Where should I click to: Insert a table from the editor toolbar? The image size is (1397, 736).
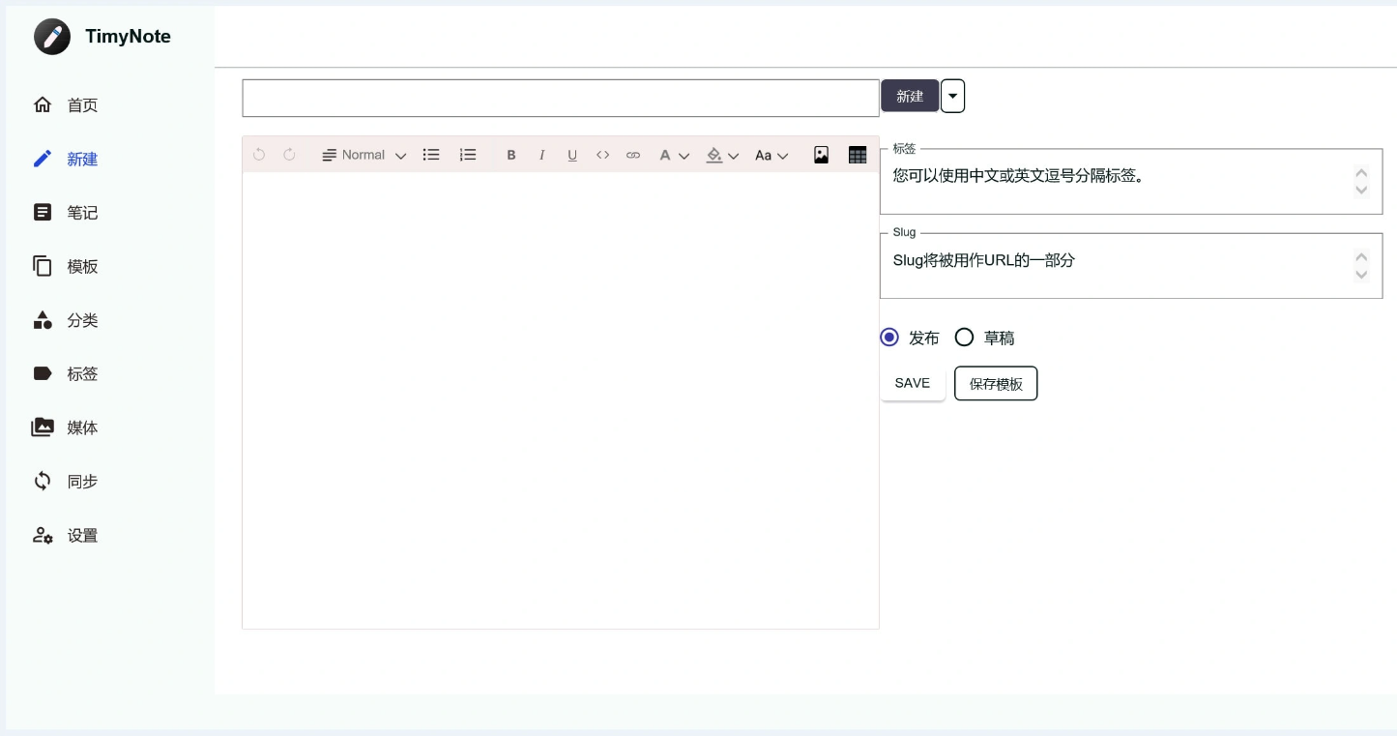tap(857, 155)
